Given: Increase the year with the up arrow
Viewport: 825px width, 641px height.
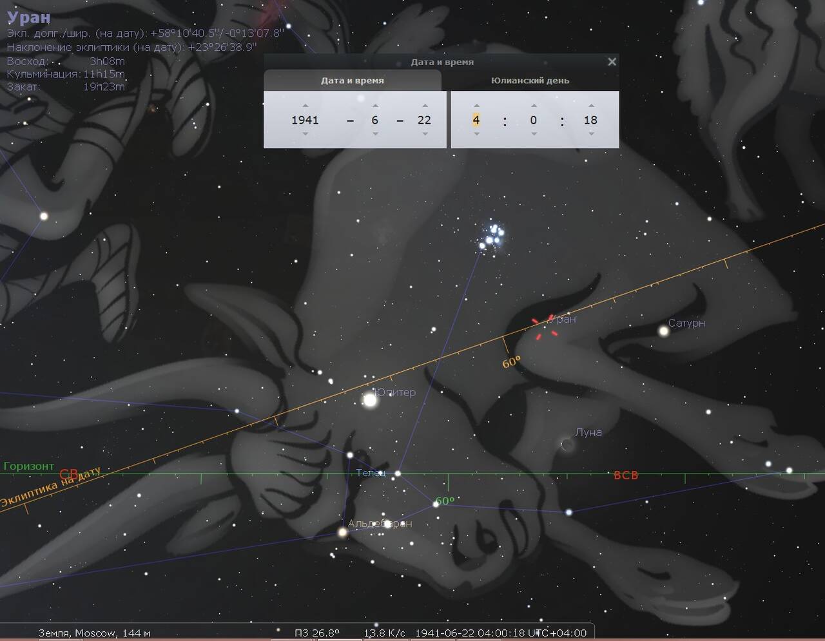Looking at the screenshot, I should point(306,106).
